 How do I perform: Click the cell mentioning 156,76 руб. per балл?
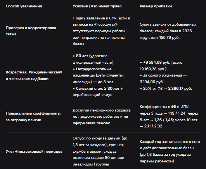tap(168, 31)
